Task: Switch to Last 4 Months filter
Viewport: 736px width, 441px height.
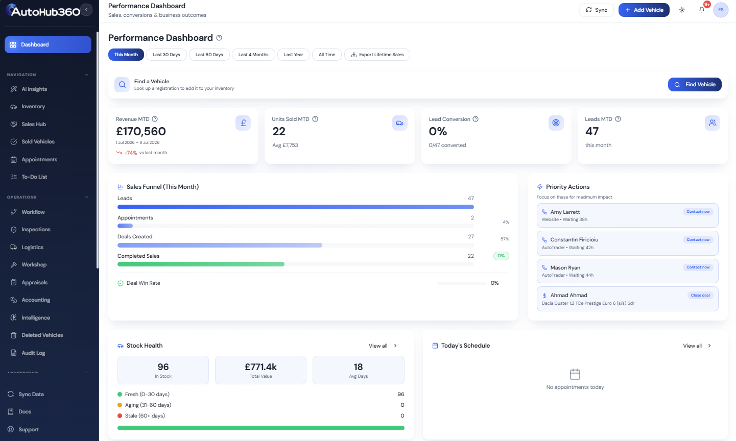Action: [x=253, y=55]
